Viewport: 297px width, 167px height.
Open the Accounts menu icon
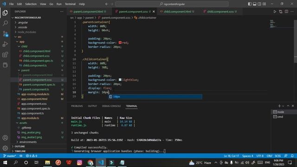(5, 138)
